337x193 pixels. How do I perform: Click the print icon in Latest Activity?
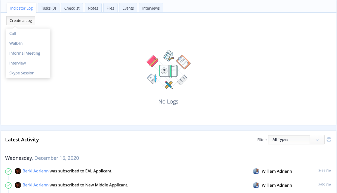(329, 139)
